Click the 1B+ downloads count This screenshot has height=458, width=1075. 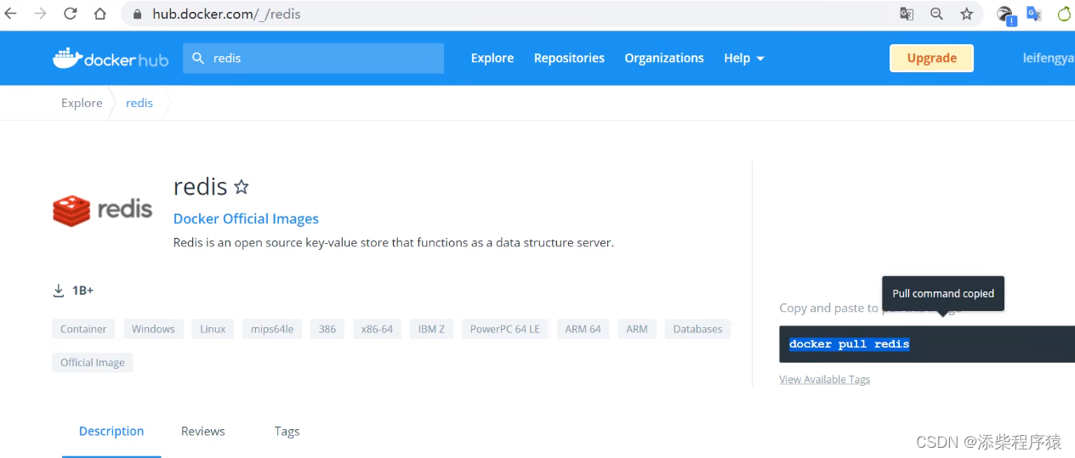pos(82,291)
